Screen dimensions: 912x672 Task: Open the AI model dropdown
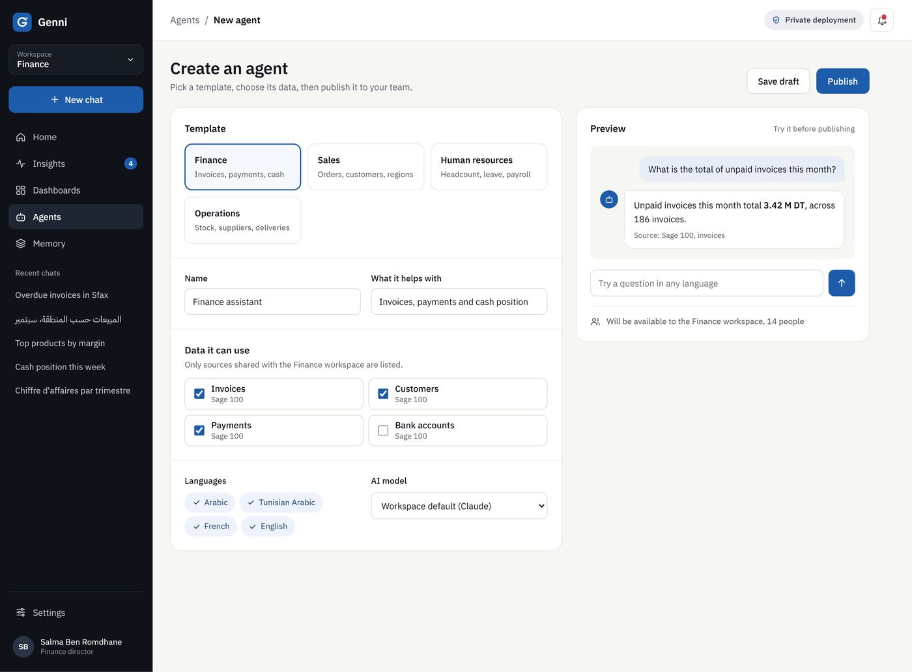coord(459,506)
